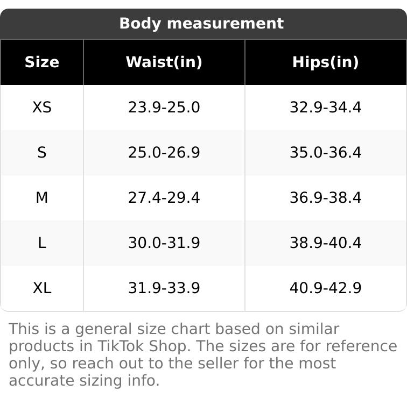Select the Size column header
This screenshot has width=407, height=398.
click(42, 62)
